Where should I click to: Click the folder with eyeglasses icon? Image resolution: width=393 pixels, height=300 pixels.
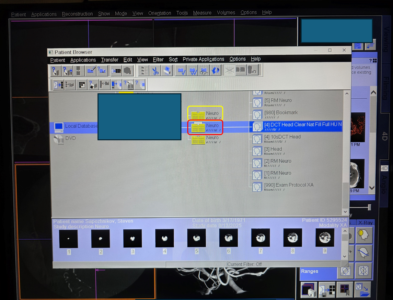tap(204, 71)
